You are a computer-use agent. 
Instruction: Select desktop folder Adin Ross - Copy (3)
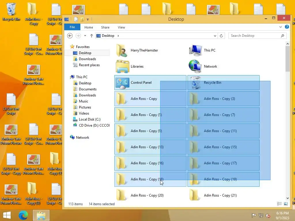point(33,194)
